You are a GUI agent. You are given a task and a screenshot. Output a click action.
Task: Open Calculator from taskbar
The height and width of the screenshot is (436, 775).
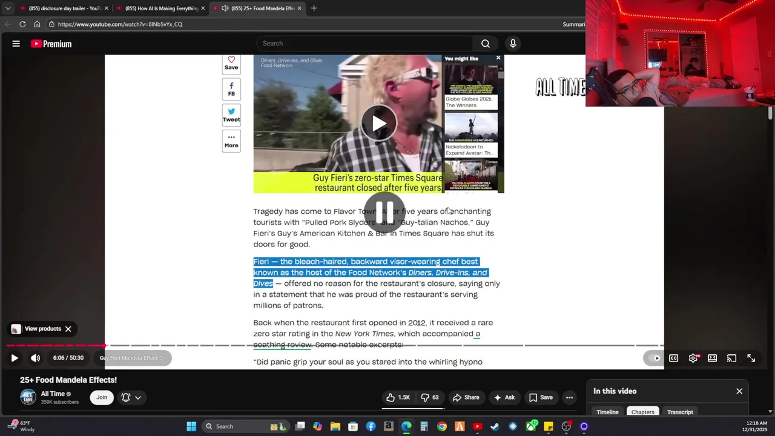tap(424, 426)
